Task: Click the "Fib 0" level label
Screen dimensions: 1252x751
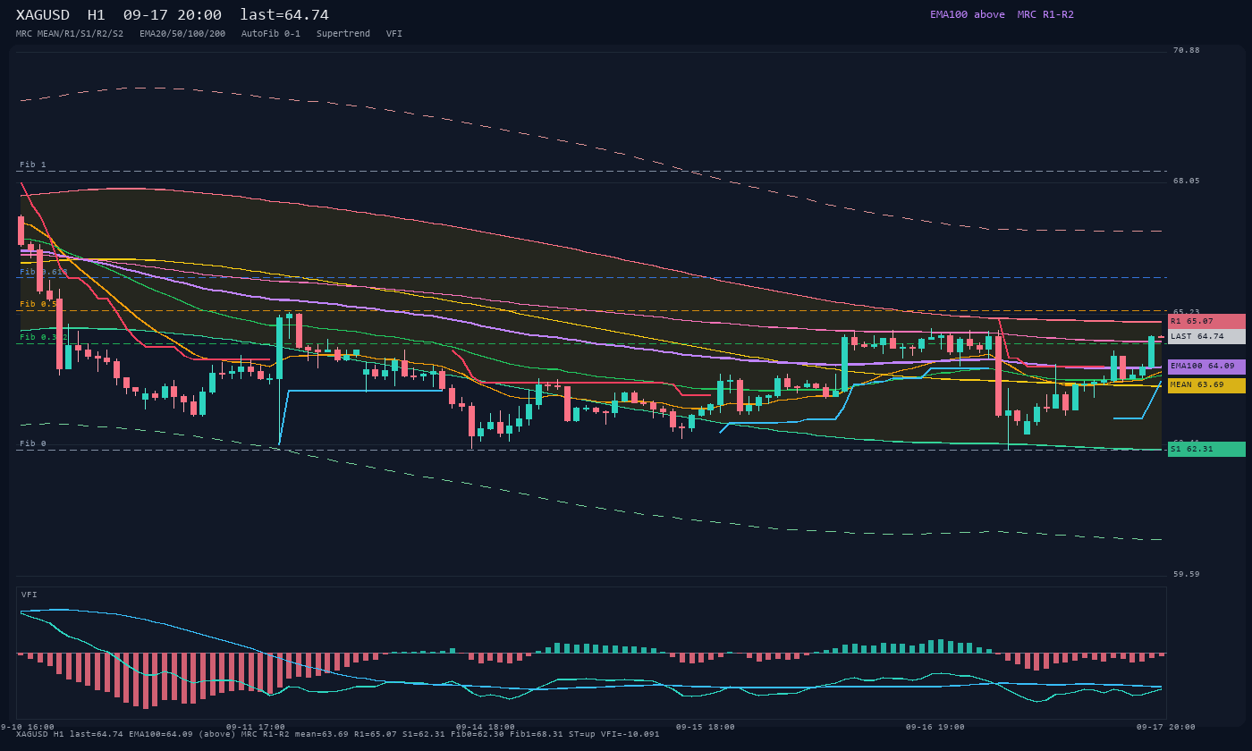Action: coord(33,443)
